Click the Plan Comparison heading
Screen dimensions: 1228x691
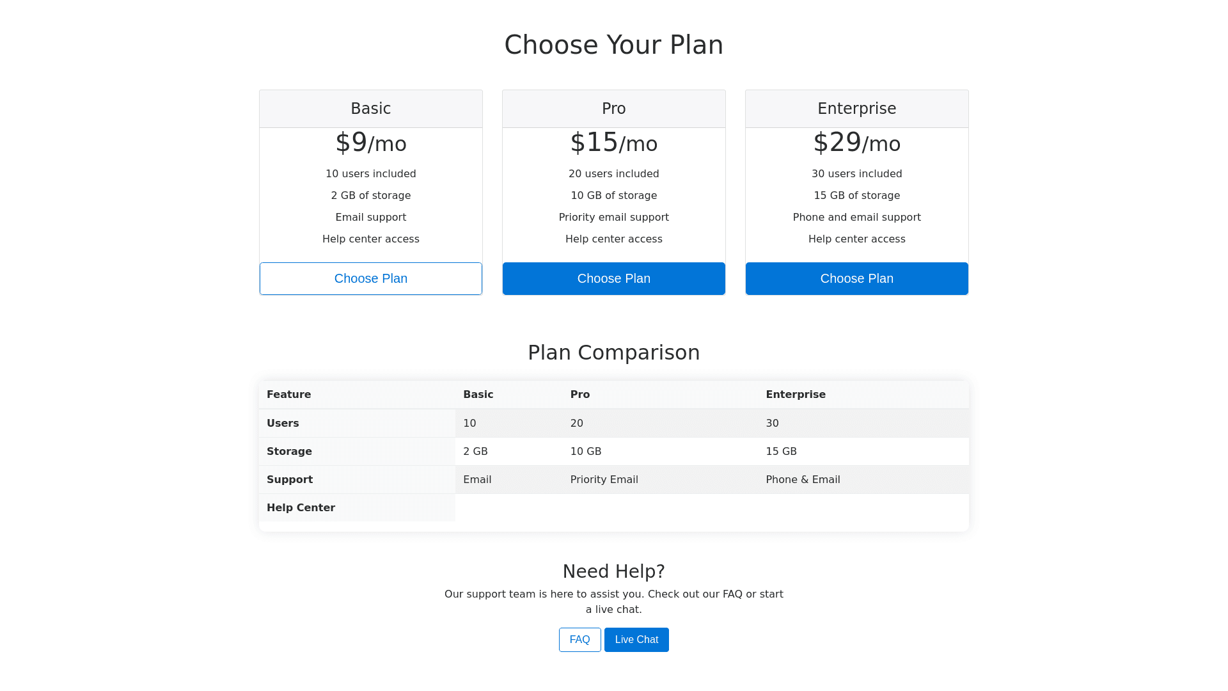[614, 353]
